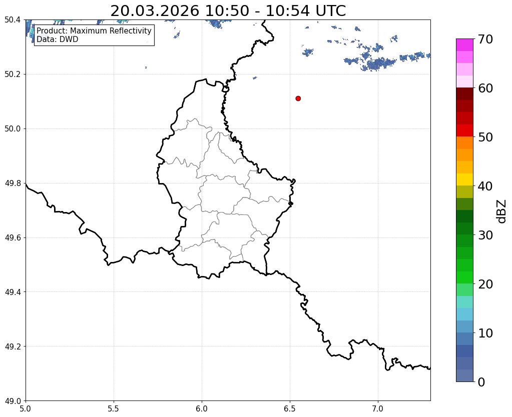Click the 6.0 longitude axis label

(x=202, y=409)
